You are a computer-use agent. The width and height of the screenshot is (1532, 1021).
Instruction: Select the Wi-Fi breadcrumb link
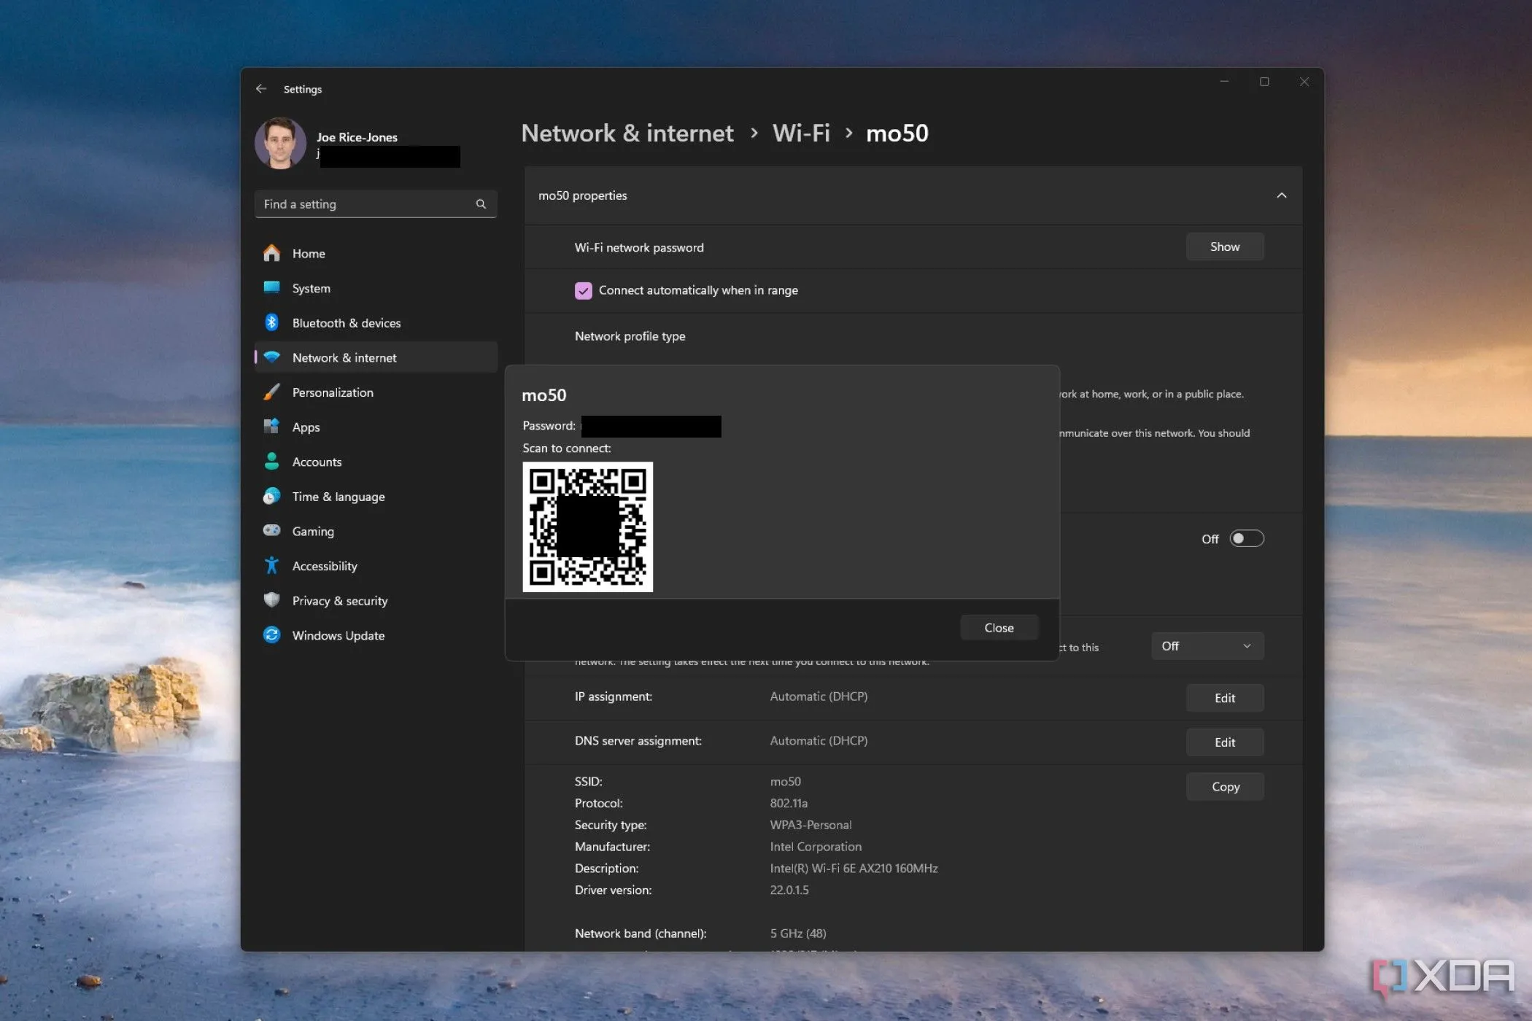coord(801,133)
